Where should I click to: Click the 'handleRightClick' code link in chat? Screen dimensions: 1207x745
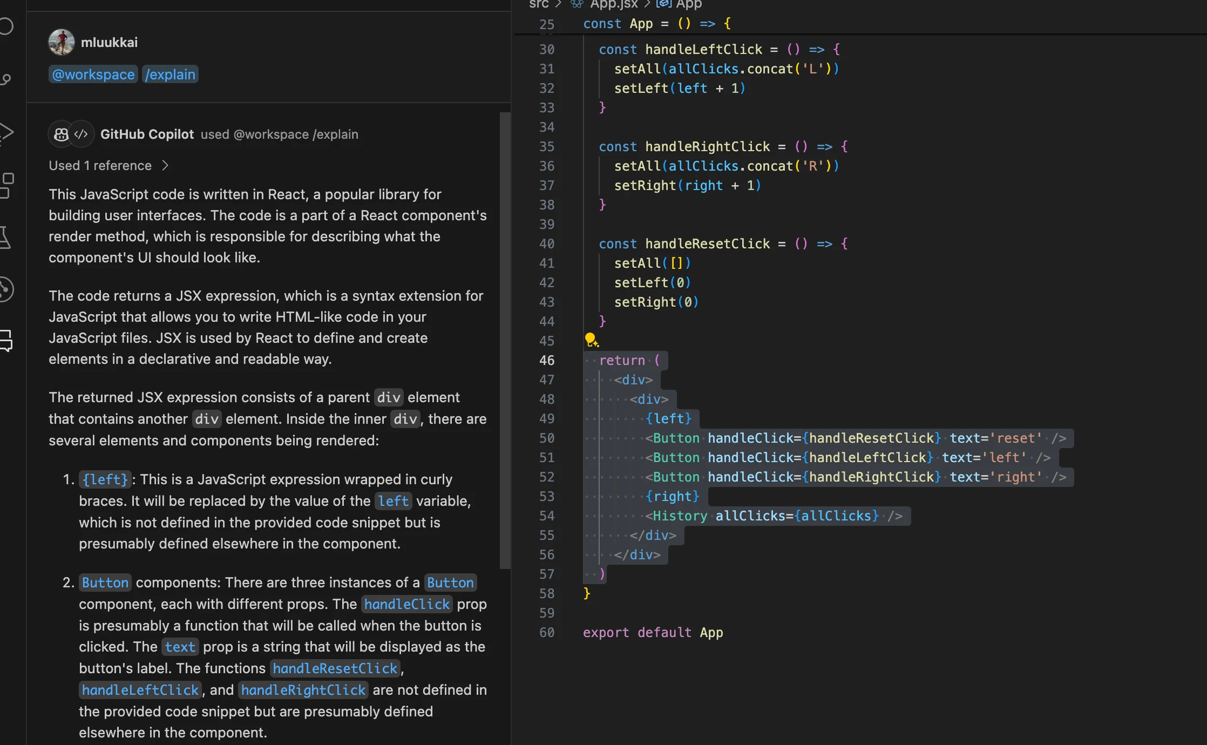click(x=303, y=690)
